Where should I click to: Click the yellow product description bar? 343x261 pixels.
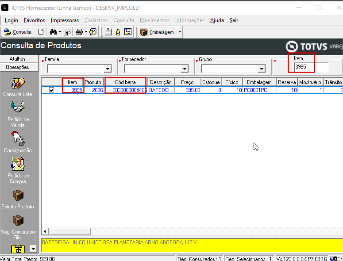(192, 245)
